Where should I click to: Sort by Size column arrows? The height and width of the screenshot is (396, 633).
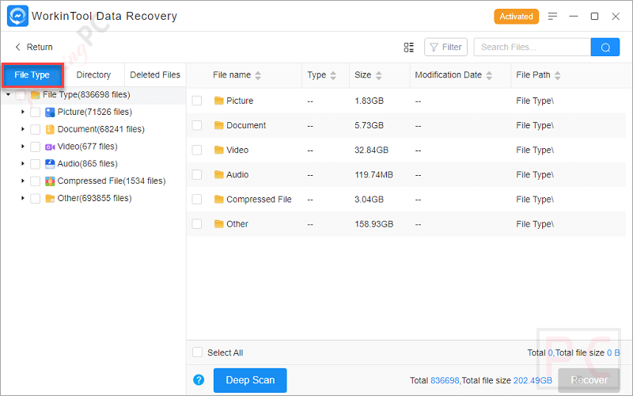[379, 75]
